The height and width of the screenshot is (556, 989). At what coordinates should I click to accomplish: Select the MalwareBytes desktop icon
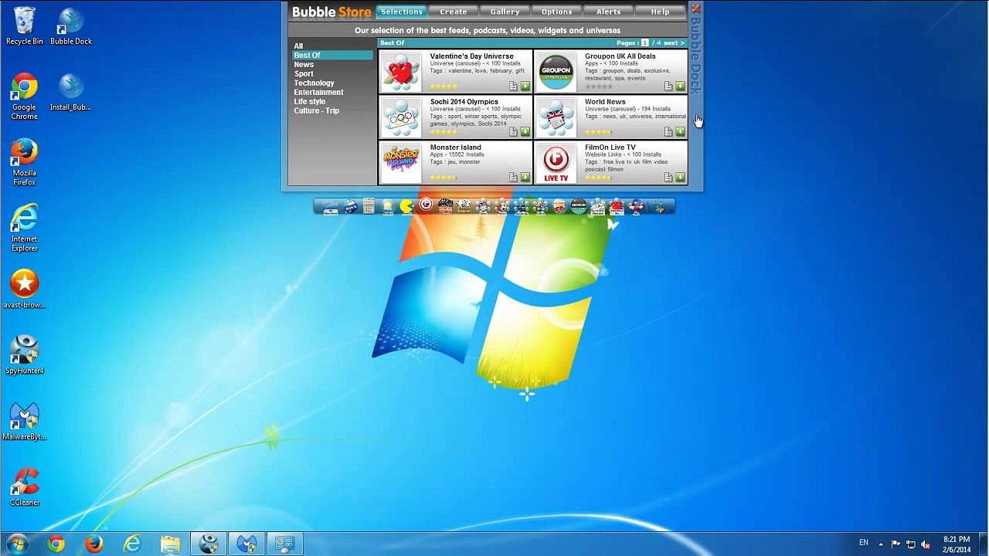24,422
